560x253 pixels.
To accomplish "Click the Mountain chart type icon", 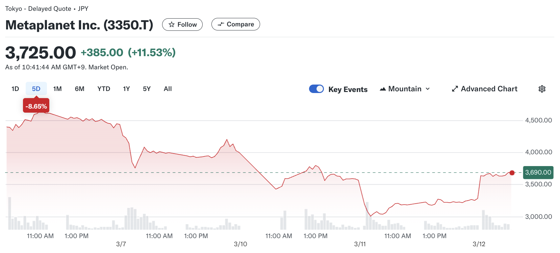I will click(383, 89).
